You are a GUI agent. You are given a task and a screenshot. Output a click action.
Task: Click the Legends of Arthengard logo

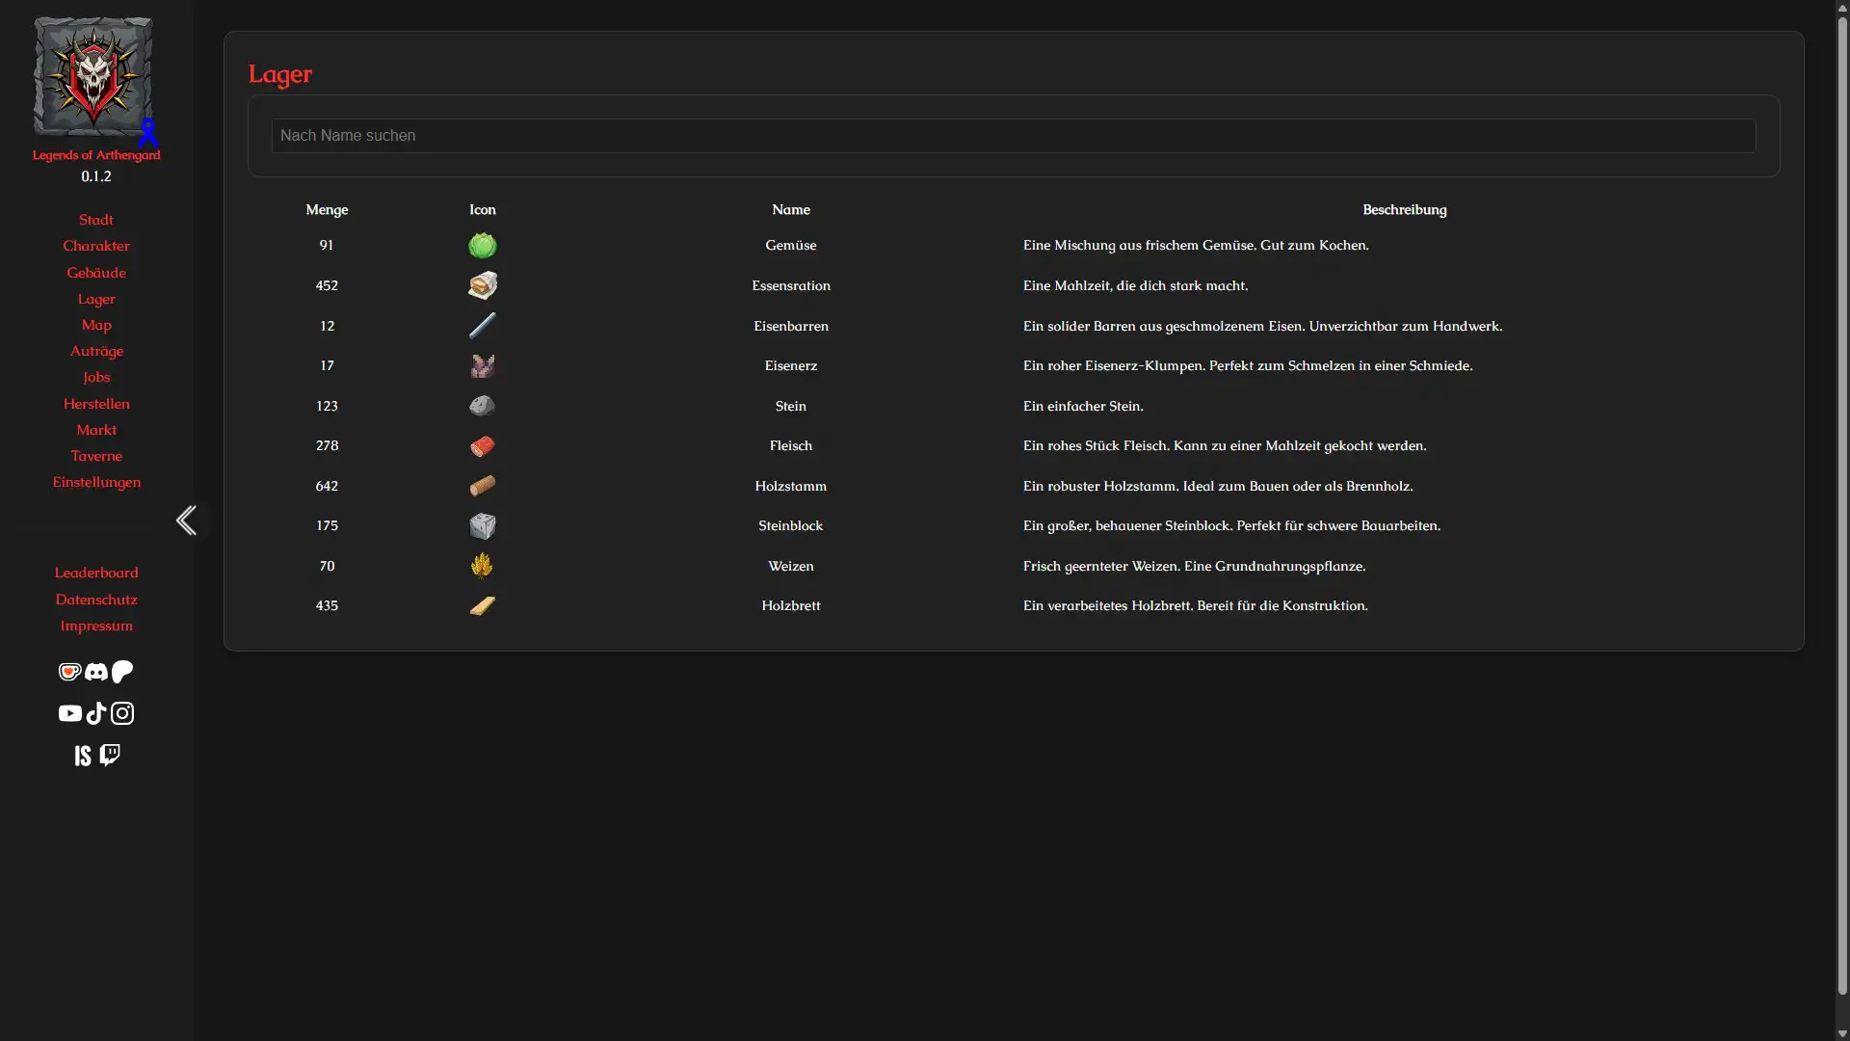click(x=92, y=77)
